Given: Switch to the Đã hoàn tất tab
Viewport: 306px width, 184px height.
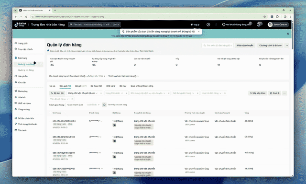Looking at the screenshot, I should tap(96, 86).
